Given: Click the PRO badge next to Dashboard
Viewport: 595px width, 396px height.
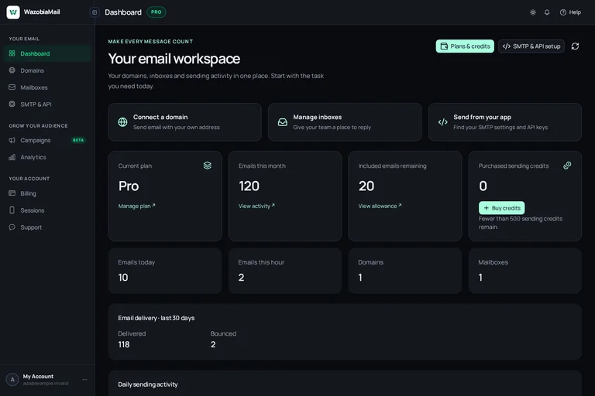Looking at the screenshot, I should pyautogui.click(x=156, y=12).
